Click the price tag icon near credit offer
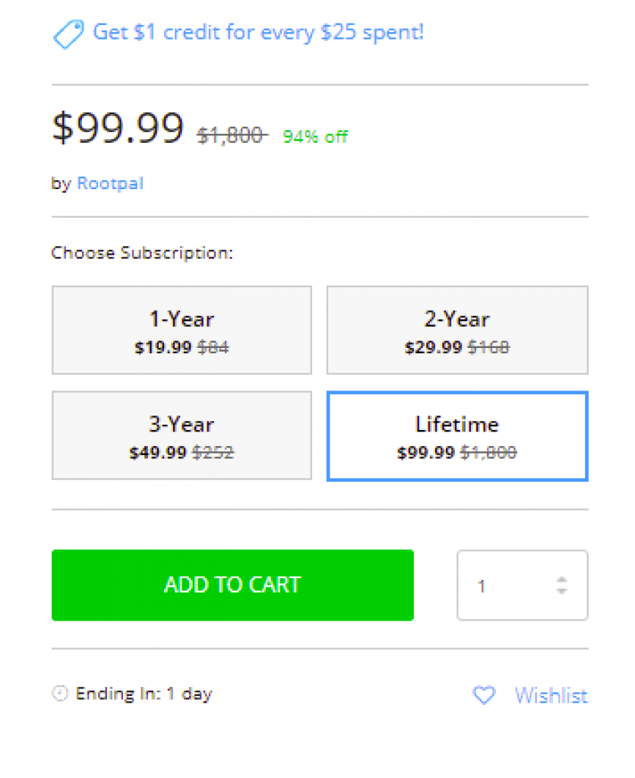Image resolution: width=635 pixels, height=778 pixels. (x=68, y=34)
